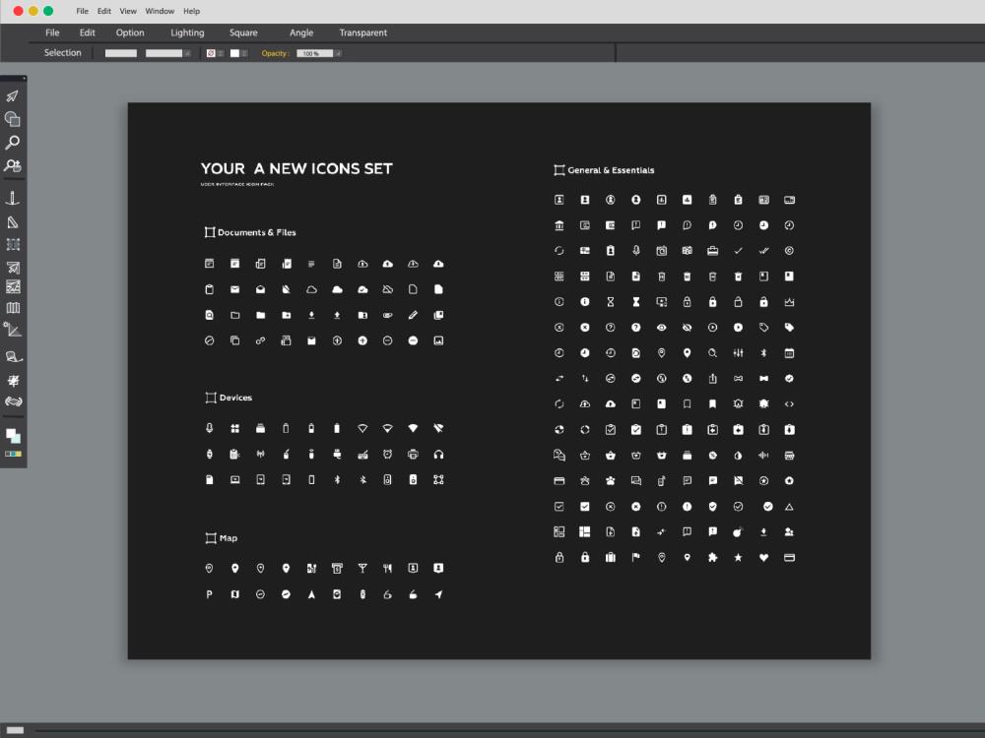This screenshot has height=738, width=985.
Task: Activate the sun angle tool
Action: coord(13,330)
